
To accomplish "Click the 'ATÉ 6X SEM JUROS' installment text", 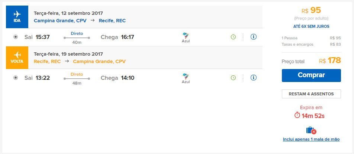I will (311, 26).
